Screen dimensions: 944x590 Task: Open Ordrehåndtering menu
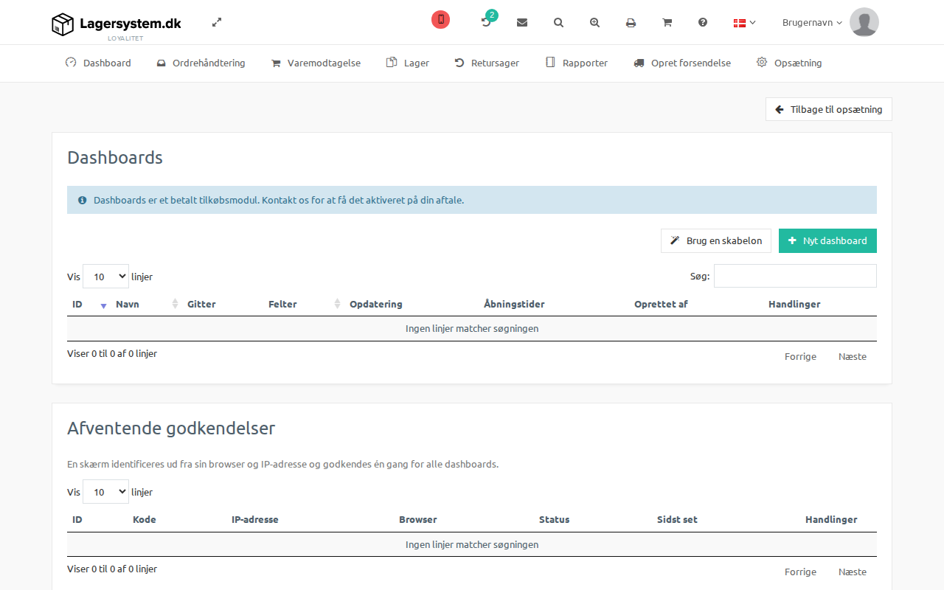tap(201, 63)
